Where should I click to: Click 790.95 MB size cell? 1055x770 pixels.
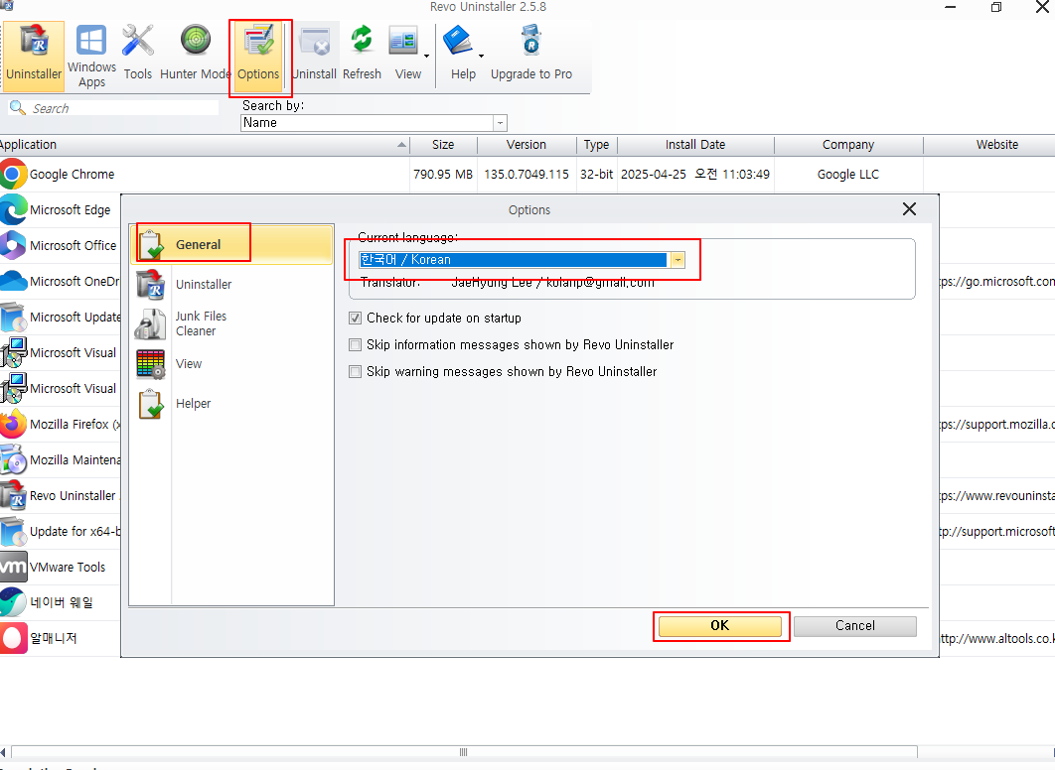(443, 174)
